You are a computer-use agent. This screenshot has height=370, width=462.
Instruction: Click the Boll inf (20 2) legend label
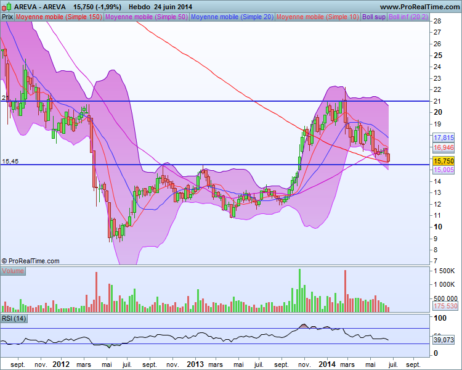tap(408, 17)
